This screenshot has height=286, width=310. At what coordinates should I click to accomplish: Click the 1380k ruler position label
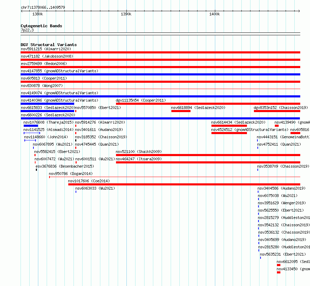point(38,14)
